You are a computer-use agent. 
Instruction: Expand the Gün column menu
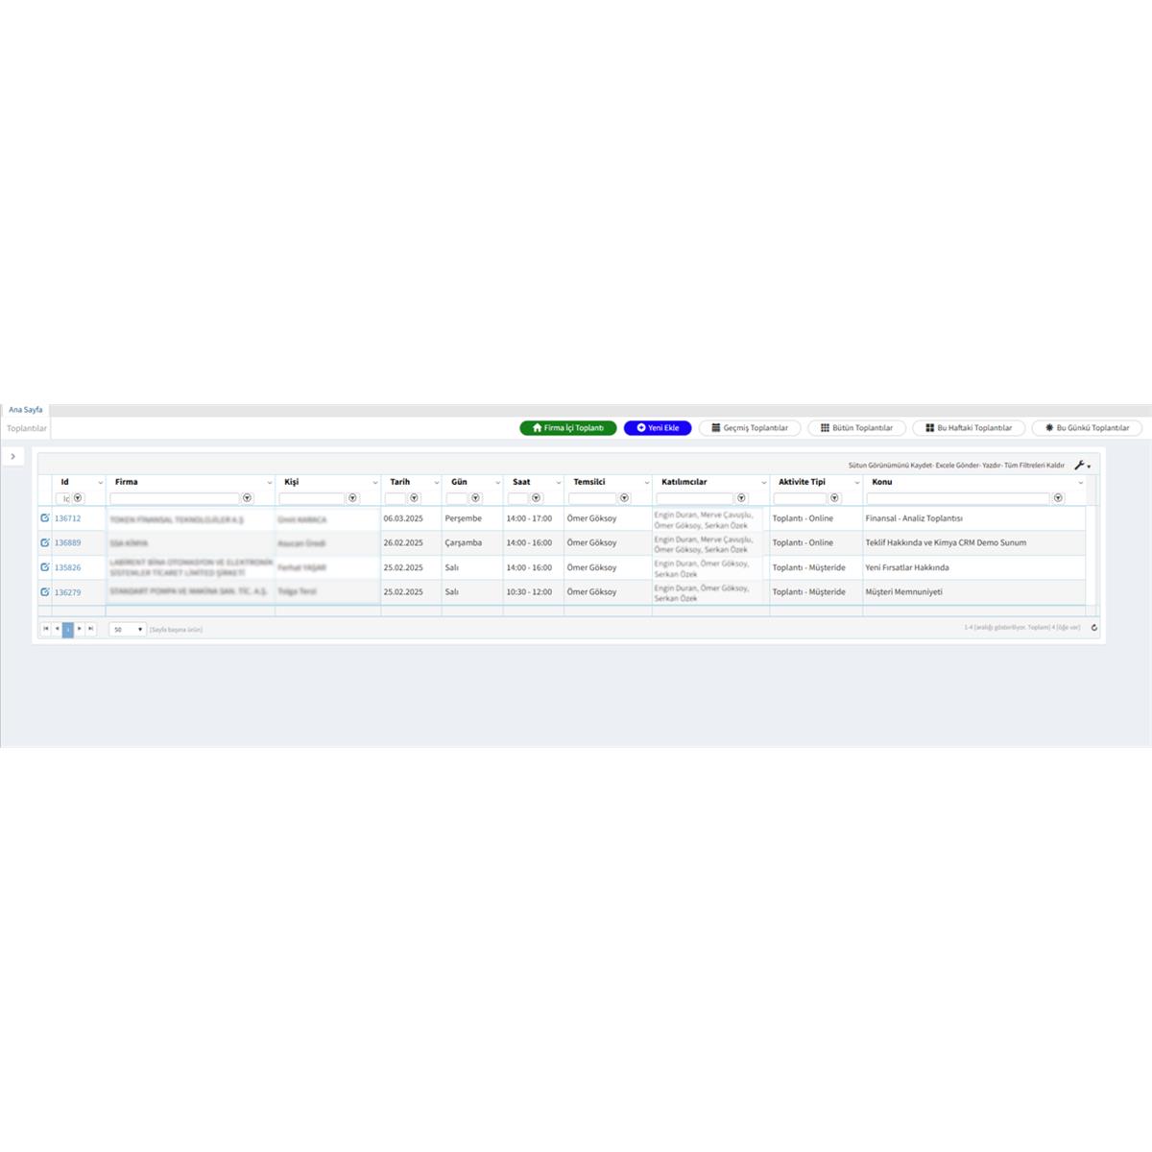(498, 483)
